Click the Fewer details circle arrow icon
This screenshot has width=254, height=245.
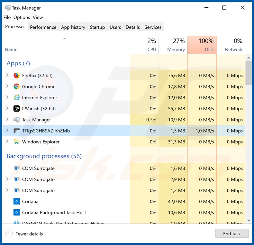[x=9, y=234]
